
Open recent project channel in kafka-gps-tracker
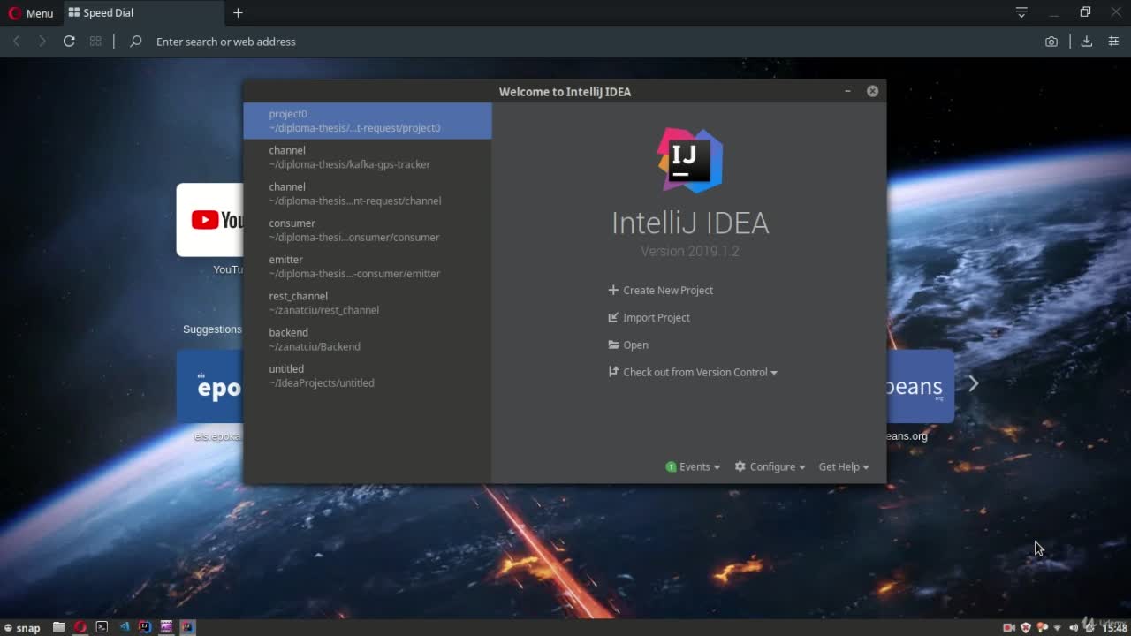368,157
